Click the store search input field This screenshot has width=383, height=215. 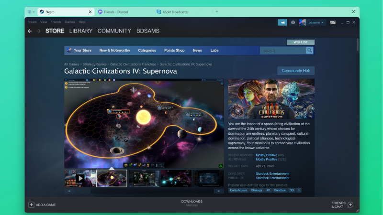point(282,50)
